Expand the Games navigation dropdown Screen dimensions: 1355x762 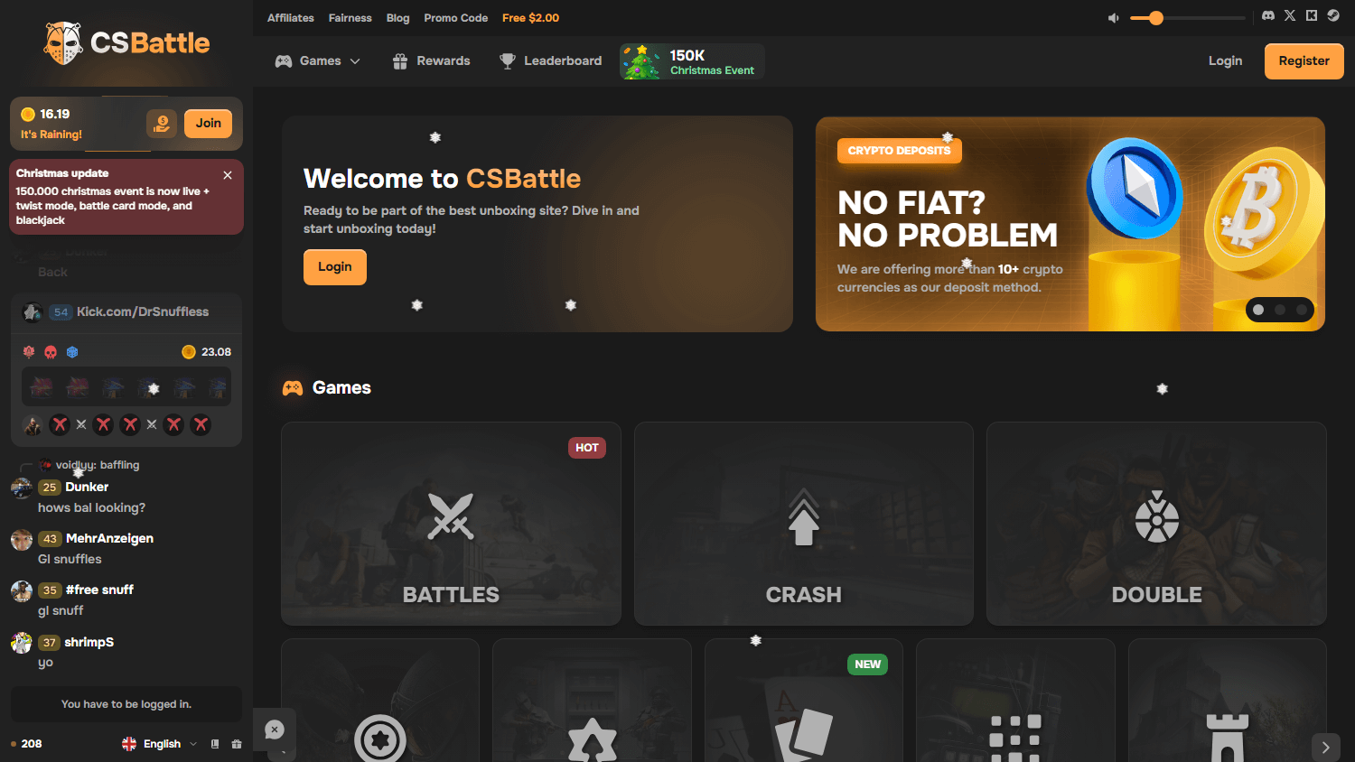[356, 60]
